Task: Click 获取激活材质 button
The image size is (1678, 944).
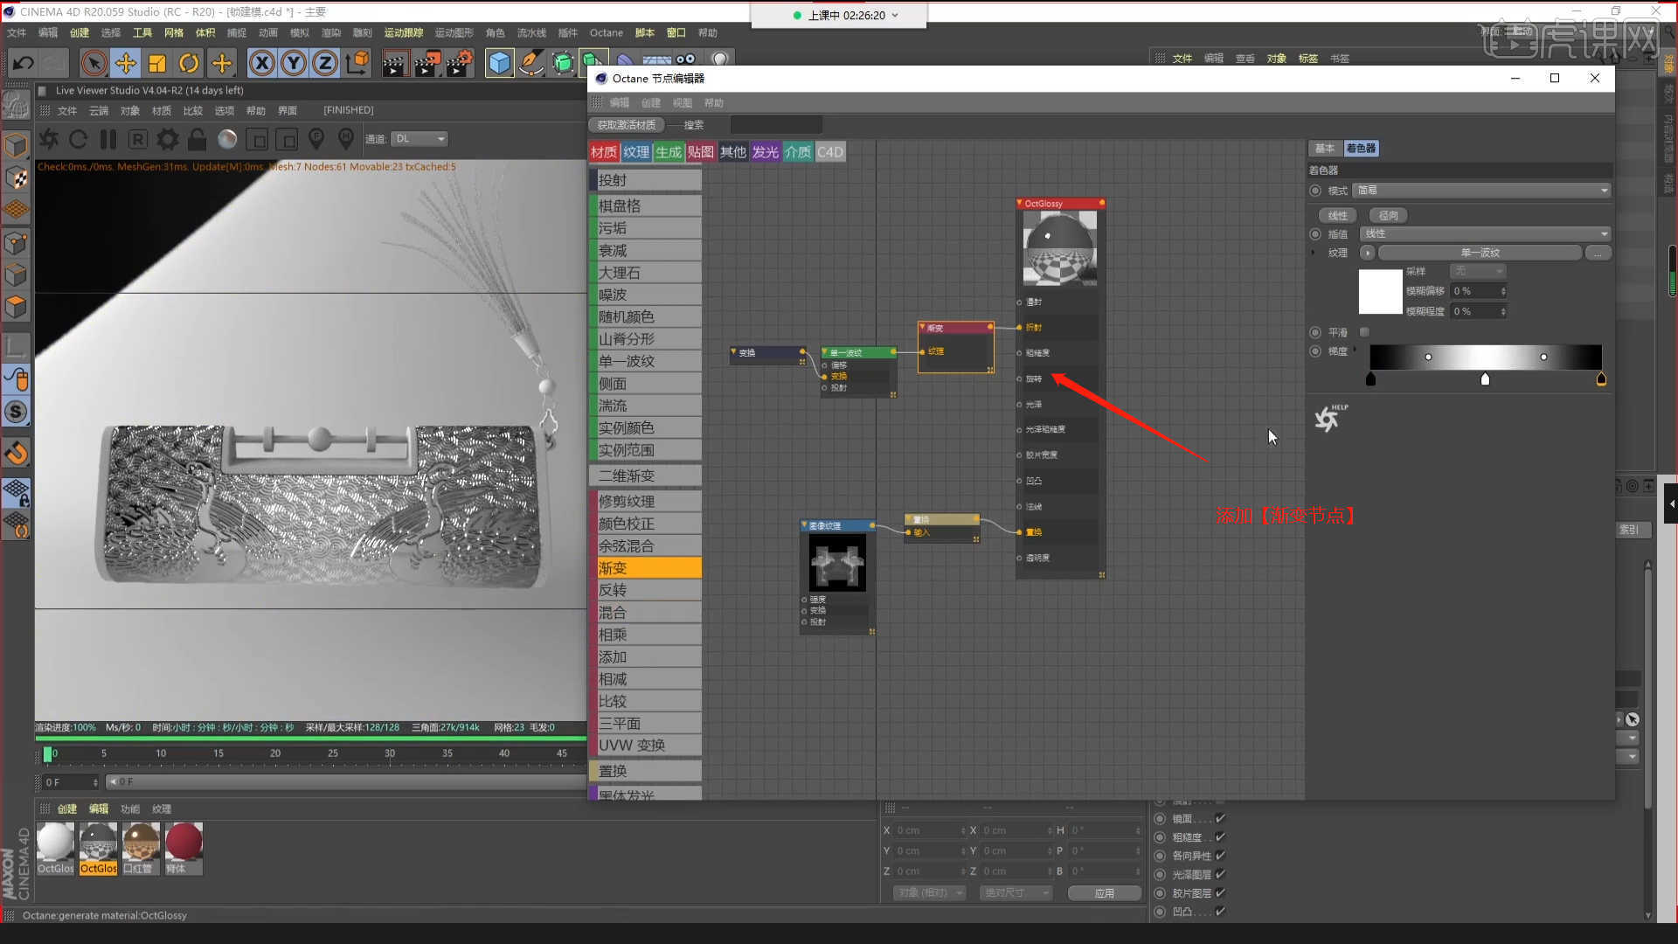Action: point(627,125)
